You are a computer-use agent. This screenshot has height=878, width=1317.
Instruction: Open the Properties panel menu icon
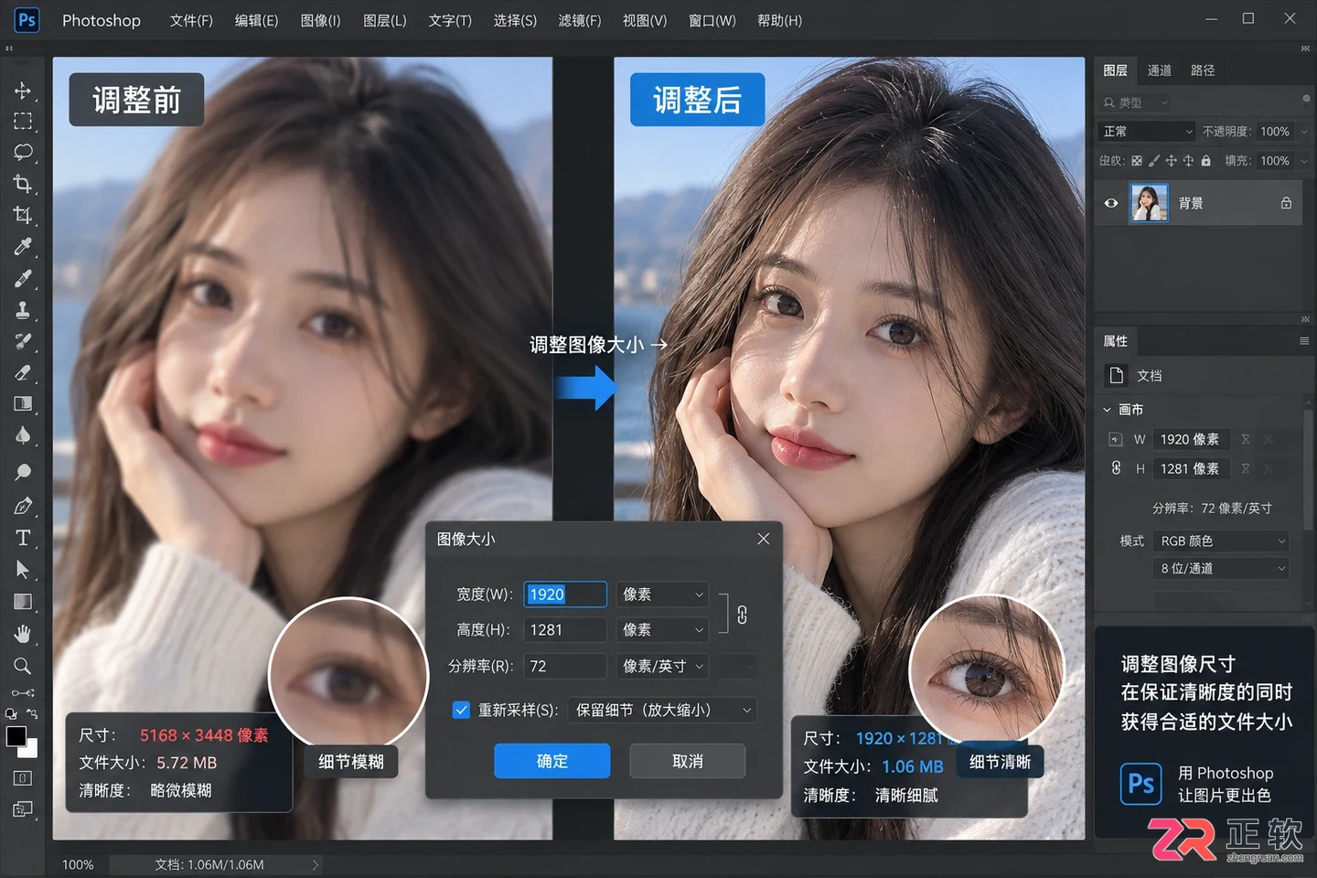(1304, 341)
